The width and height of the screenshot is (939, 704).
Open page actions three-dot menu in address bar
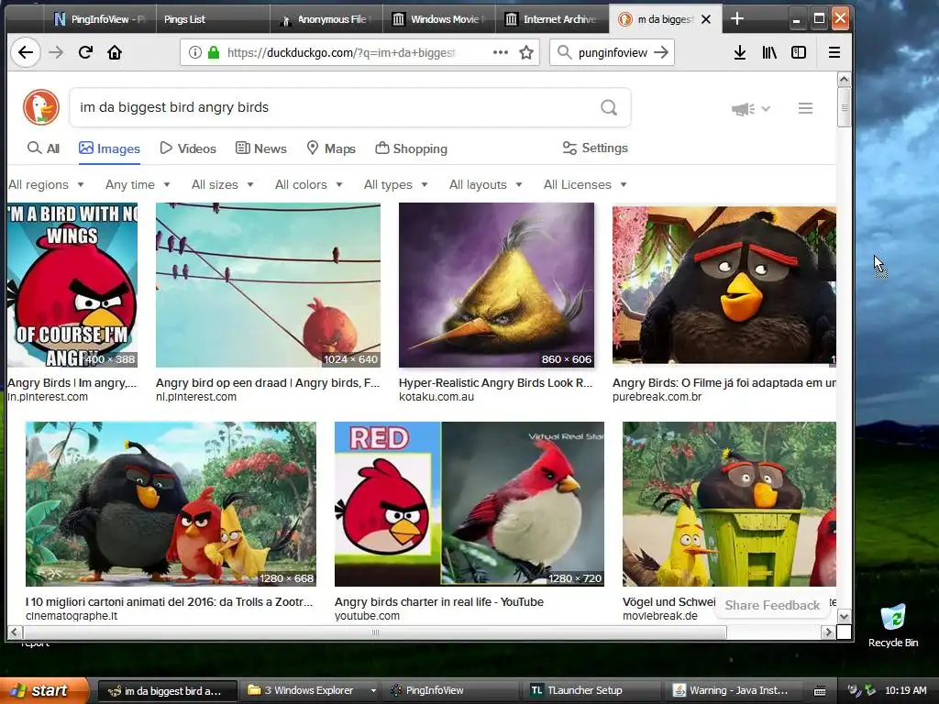pyautogui.click(x=501, y=52)
